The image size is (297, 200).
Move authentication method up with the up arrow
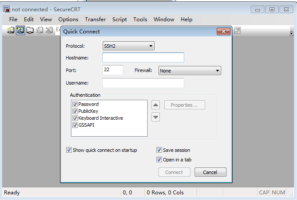pyautogui.click(x=155, y=105)
